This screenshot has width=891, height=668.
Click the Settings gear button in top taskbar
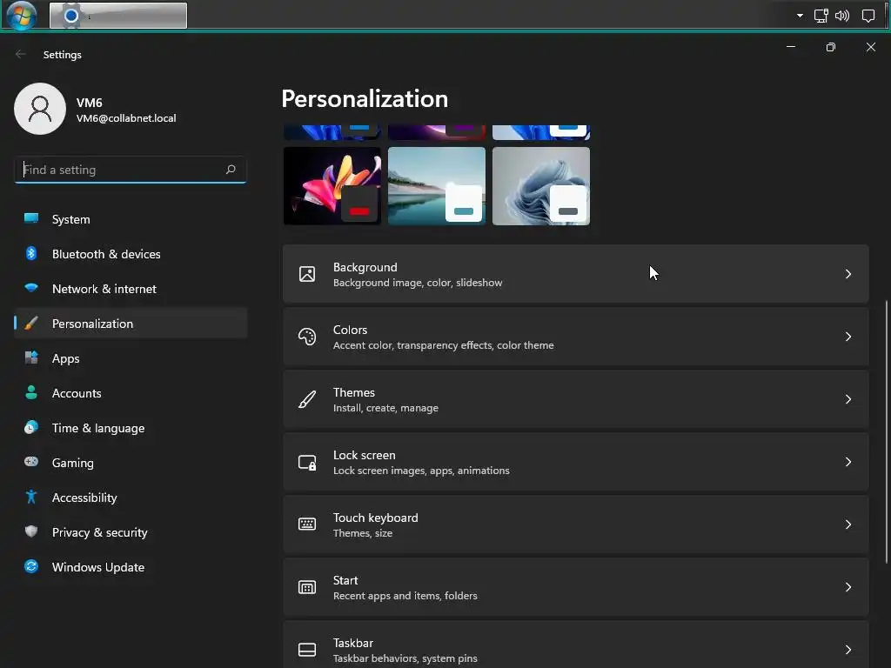pos(118,16)
